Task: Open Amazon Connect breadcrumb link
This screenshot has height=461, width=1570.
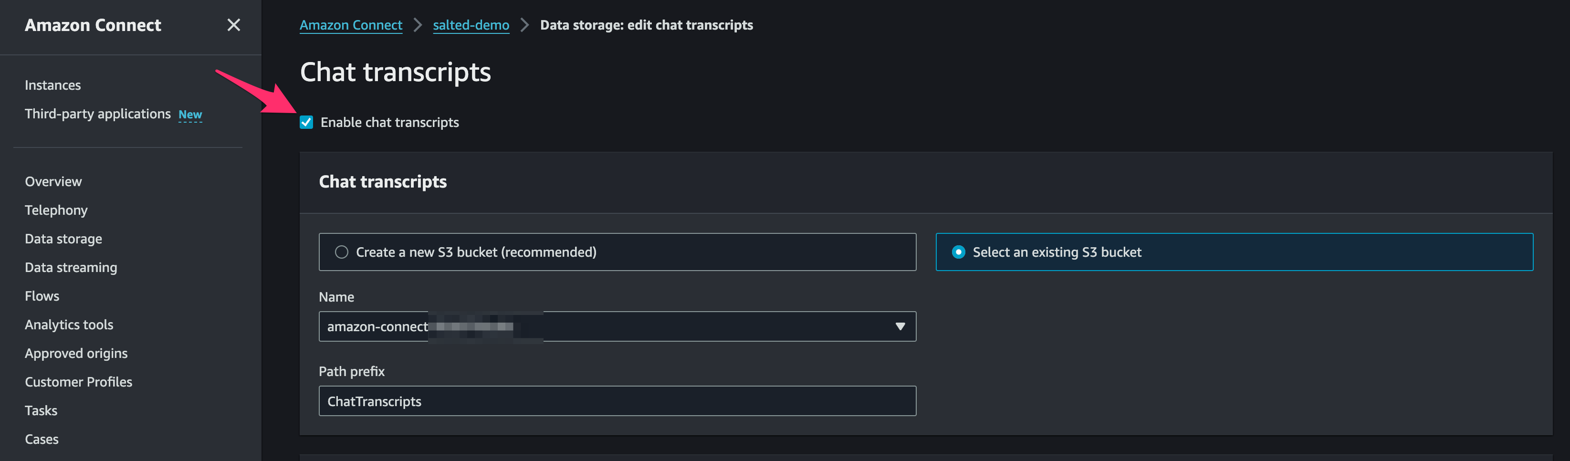Action: point(350,25)
